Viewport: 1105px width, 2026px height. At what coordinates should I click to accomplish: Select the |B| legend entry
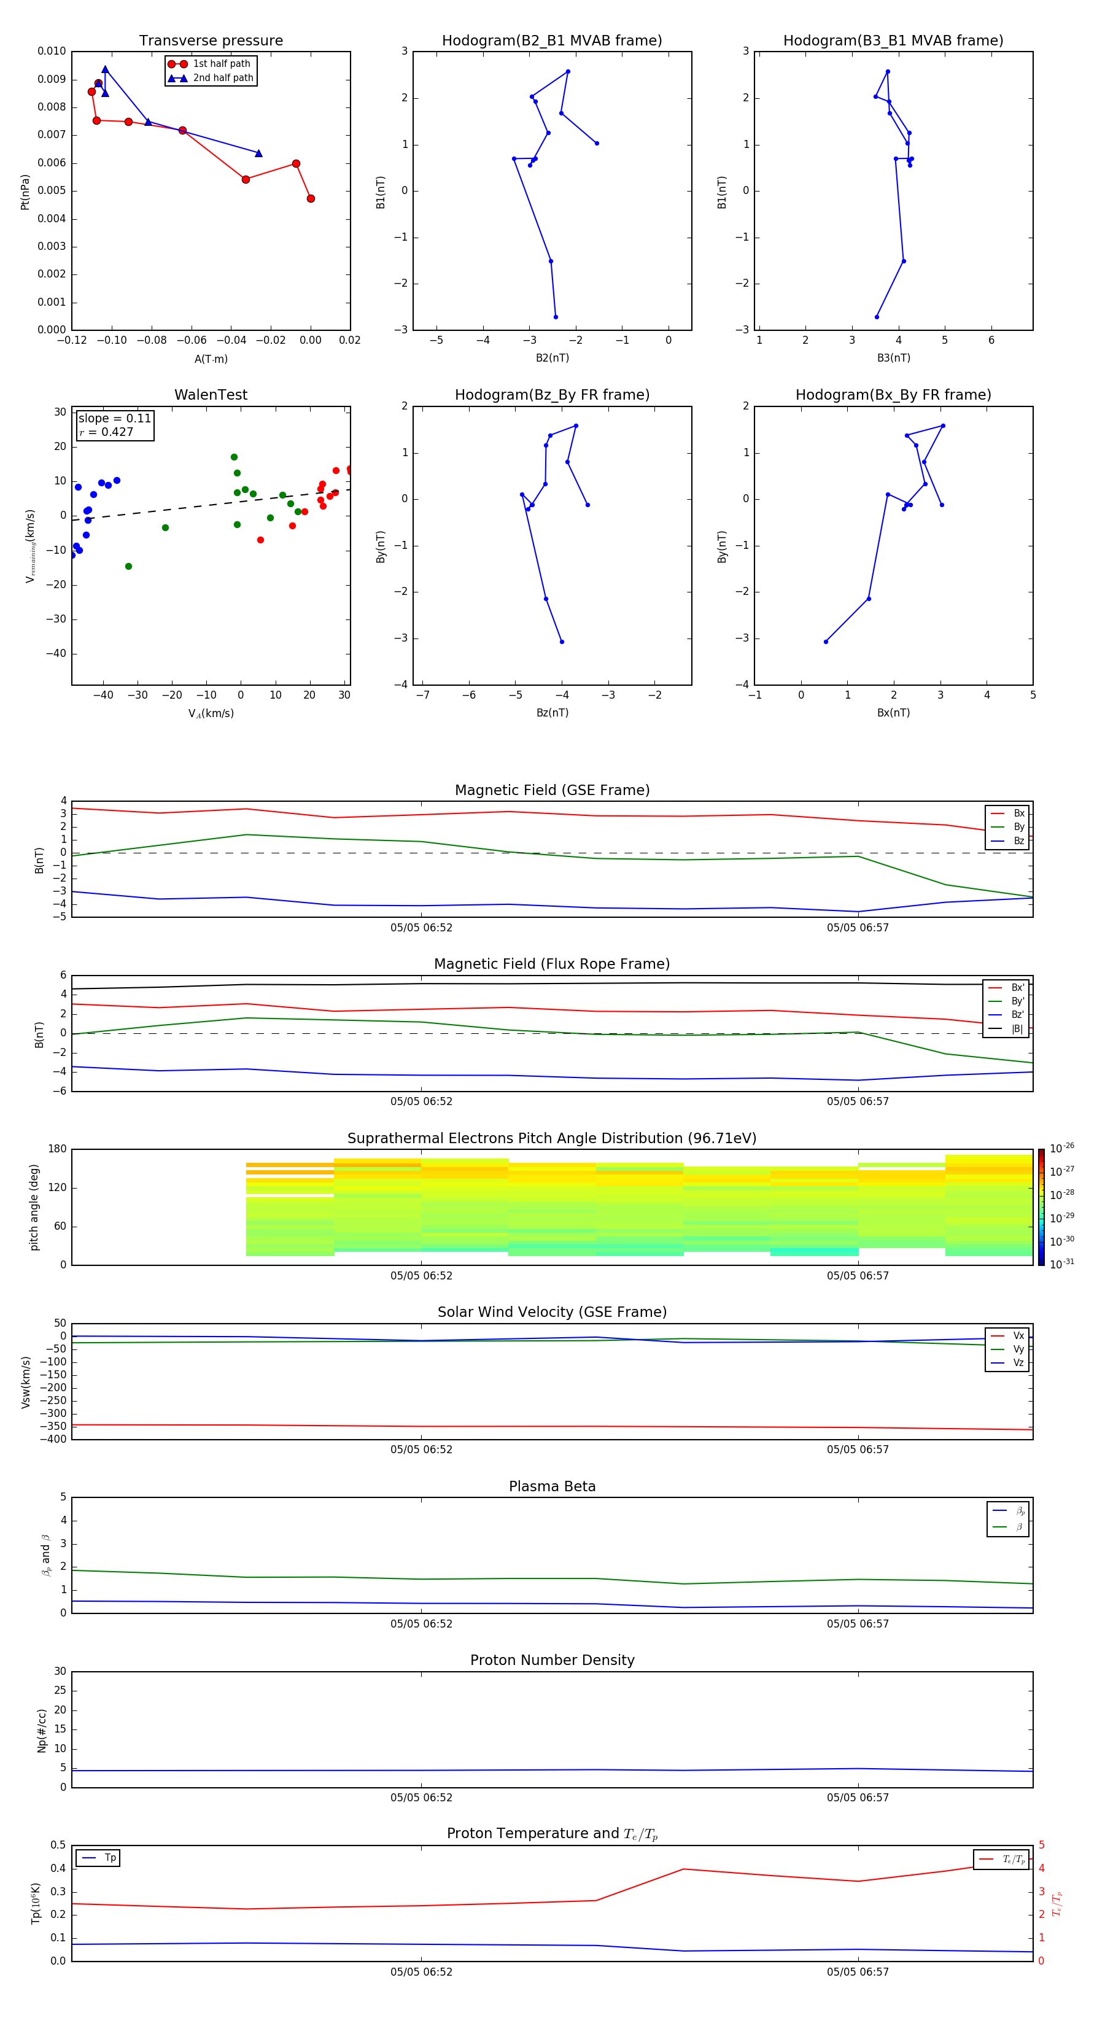click(x=1007, y=1029)
